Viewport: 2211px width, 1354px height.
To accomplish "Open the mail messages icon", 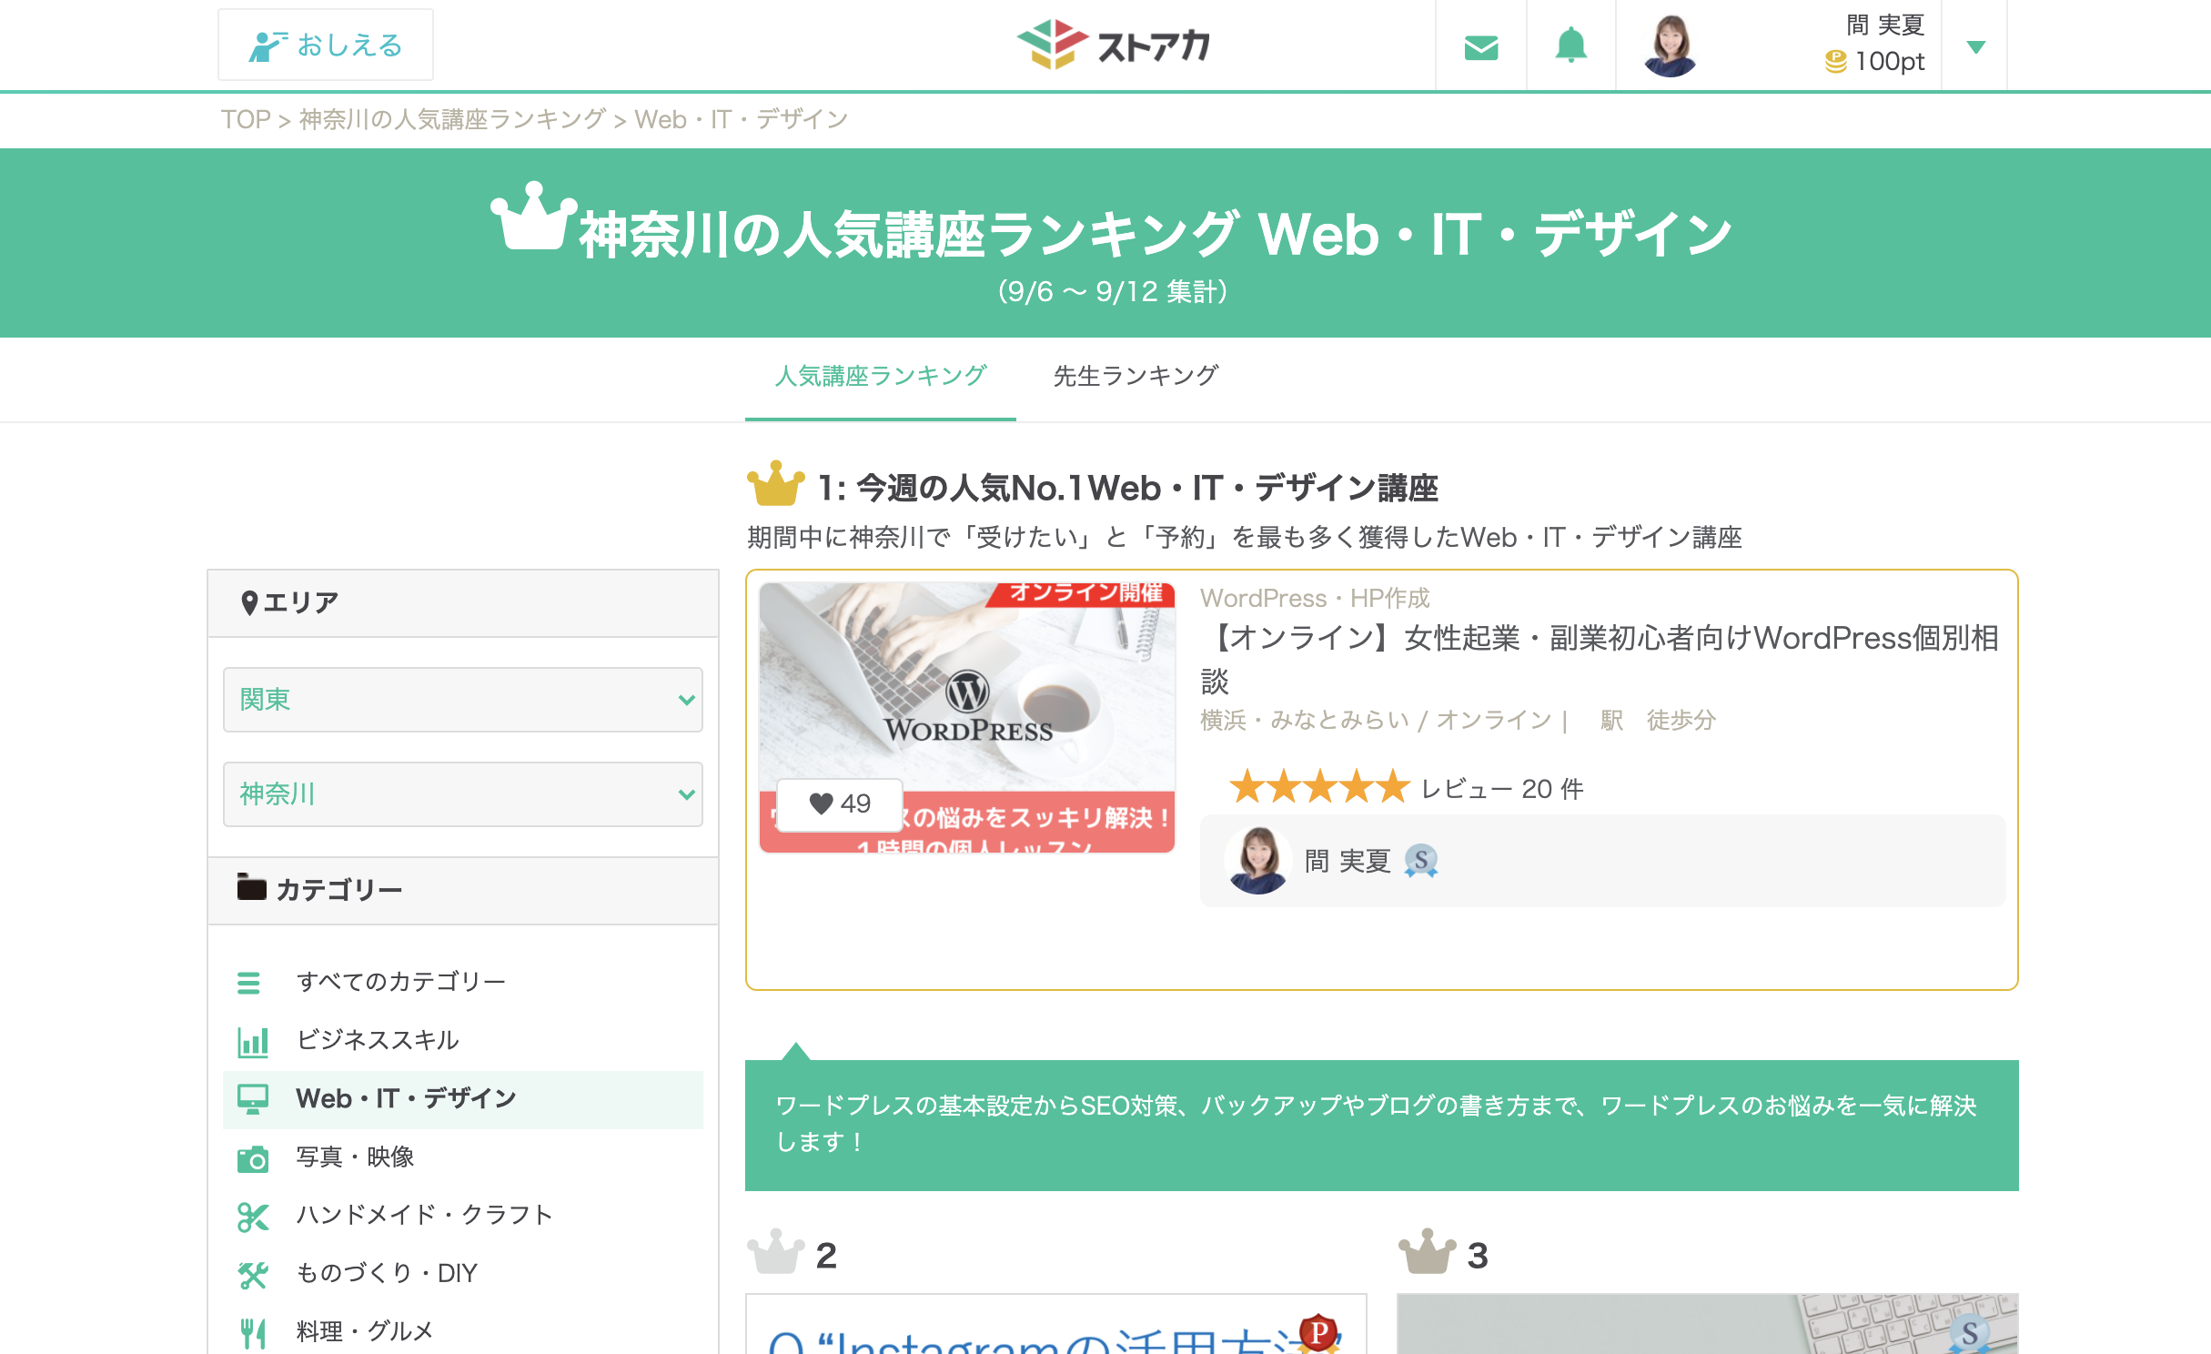I will click(1481, 46).
